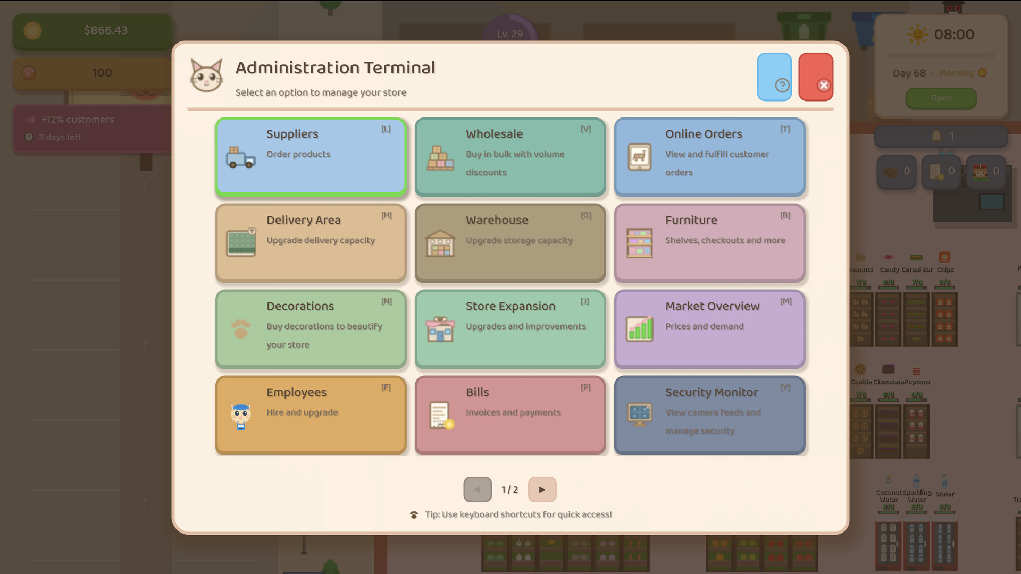Click the stacked boxes Wholesale icon
The image size is (1021, 574).
point(440,157)
